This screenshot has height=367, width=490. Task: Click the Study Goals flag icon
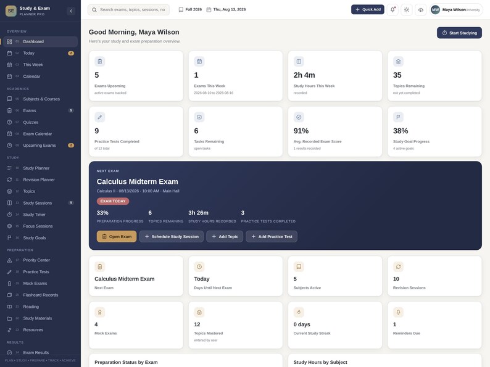click(9, 237)
